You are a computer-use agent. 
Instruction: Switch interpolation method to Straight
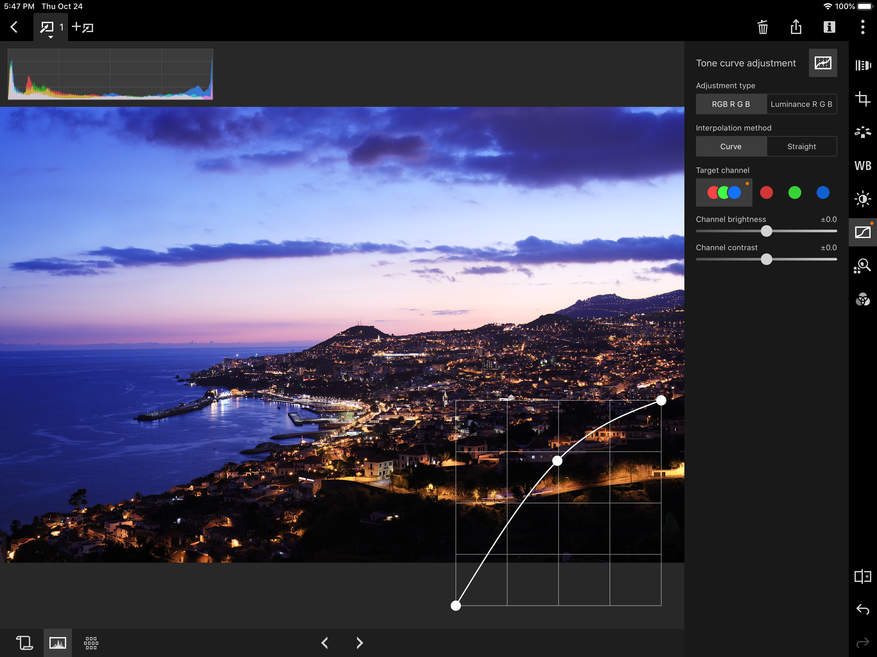801,147
